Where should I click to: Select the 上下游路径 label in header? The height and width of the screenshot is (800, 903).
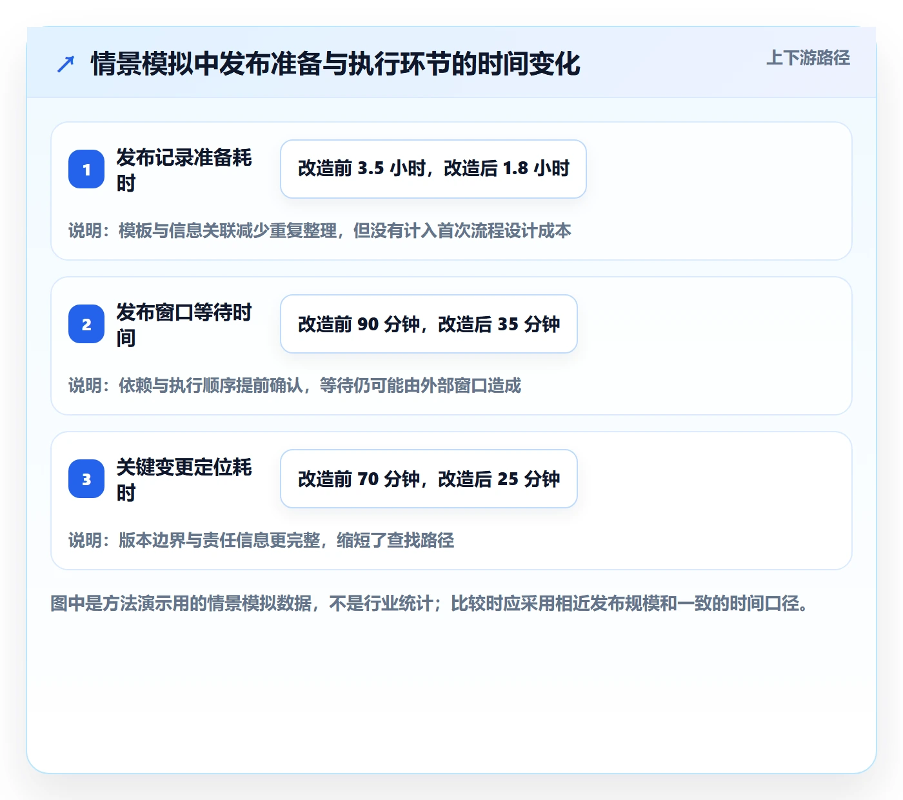(808, 58)
